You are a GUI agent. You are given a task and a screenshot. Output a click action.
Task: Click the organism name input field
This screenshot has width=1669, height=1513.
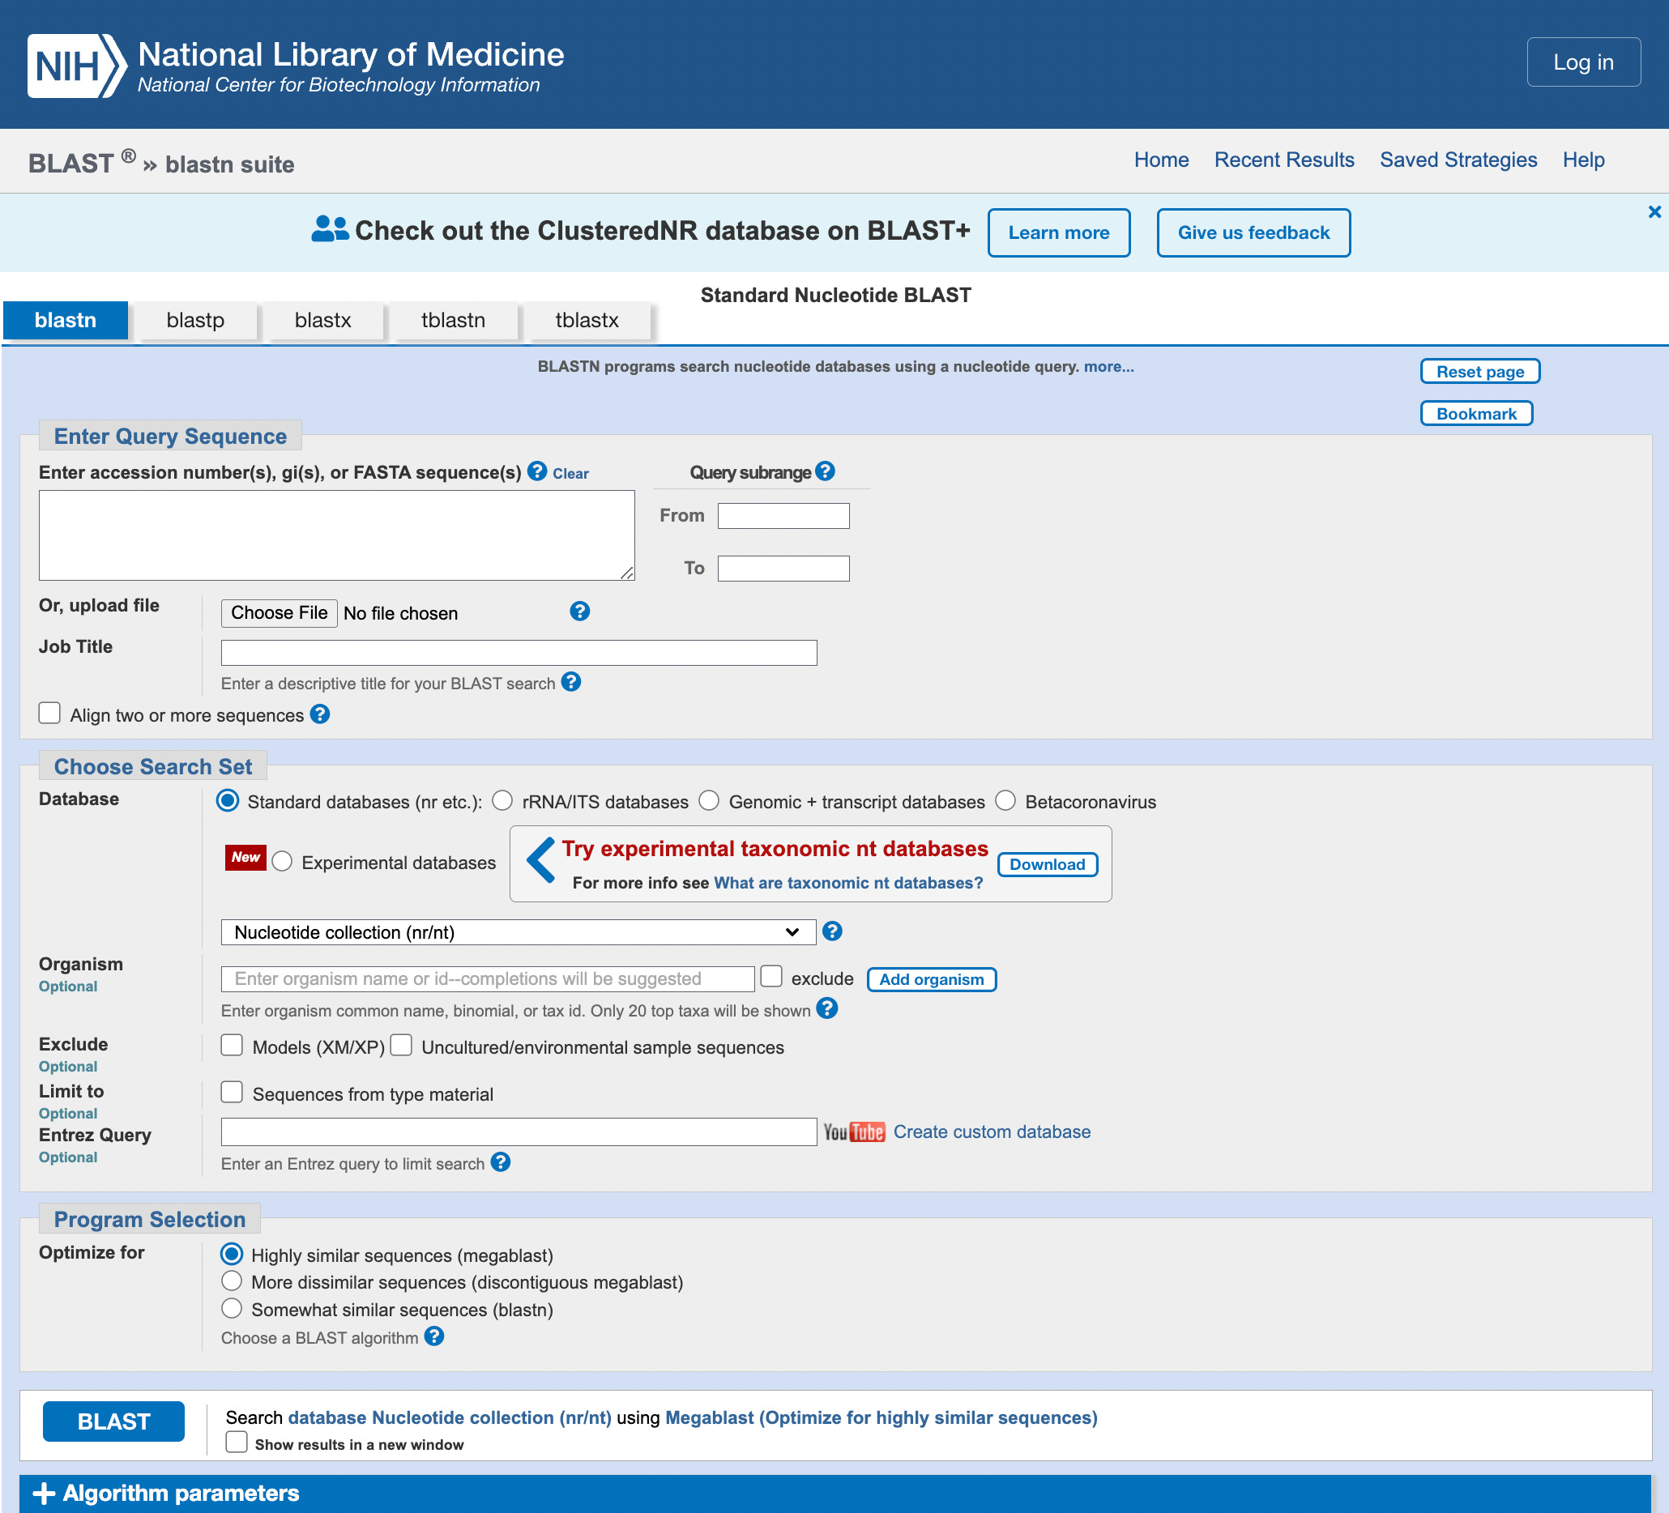tap(488, 978)
